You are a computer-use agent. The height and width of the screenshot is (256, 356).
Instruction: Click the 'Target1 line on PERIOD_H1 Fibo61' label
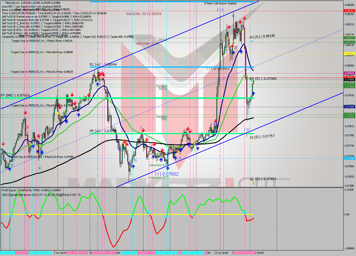click(x=42, y=41)
